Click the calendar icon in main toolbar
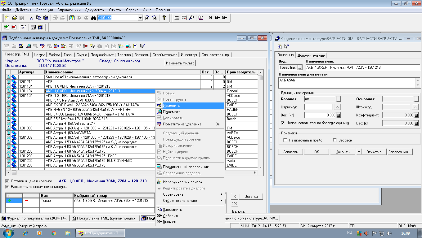 (184, 18)
